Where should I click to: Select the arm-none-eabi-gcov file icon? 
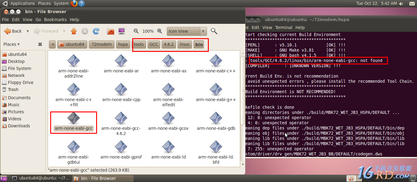pyautogui.click(x=169, y=118)
